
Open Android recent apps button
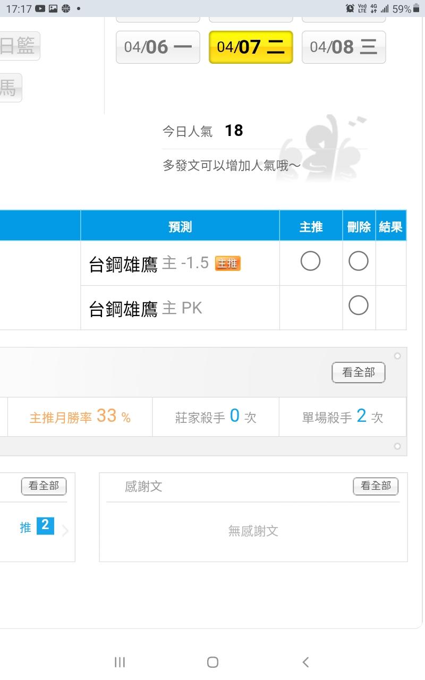pyautogui.click(x=120, y=662)
